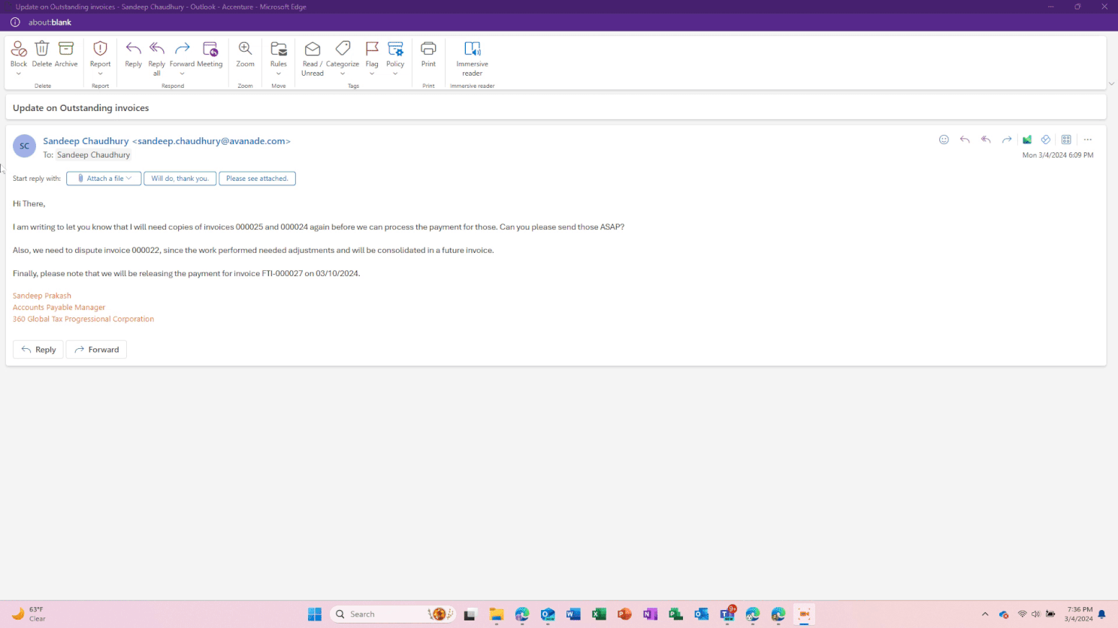Click the Delete trash icon in ribbon
Viewport: 1118px width, 628px height.
42,50
